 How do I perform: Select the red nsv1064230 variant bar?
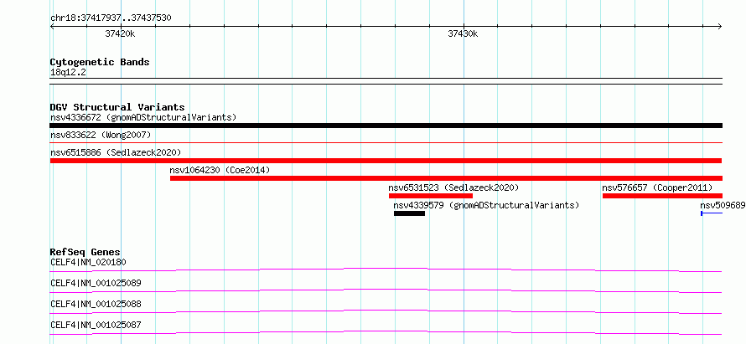point(446,178)
